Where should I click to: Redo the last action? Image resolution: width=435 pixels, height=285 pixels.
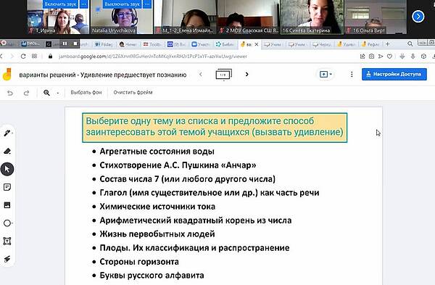pyautogui.click(x=26, y=93)
